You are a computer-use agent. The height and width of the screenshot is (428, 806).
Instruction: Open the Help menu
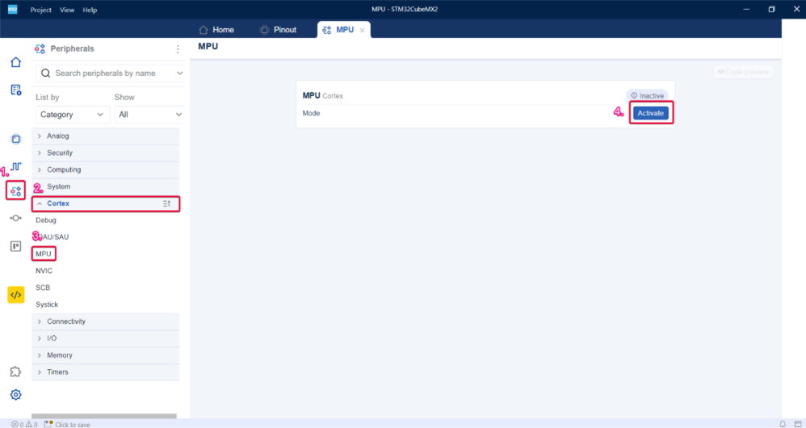(90, 10)
